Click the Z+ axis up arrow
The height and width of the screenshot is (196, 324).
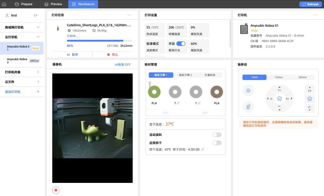coord(310,89)
